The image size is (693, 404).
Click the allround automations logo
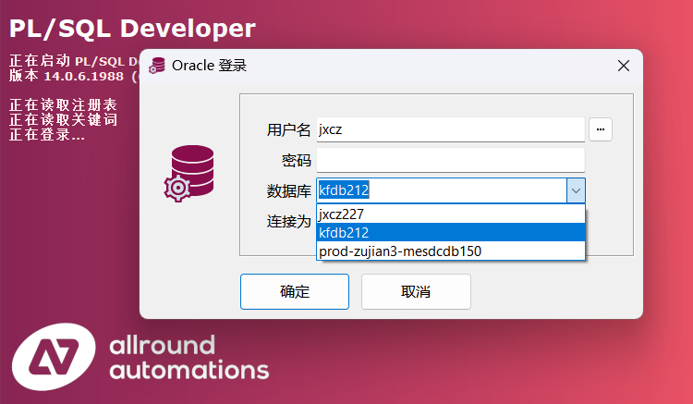140,357
